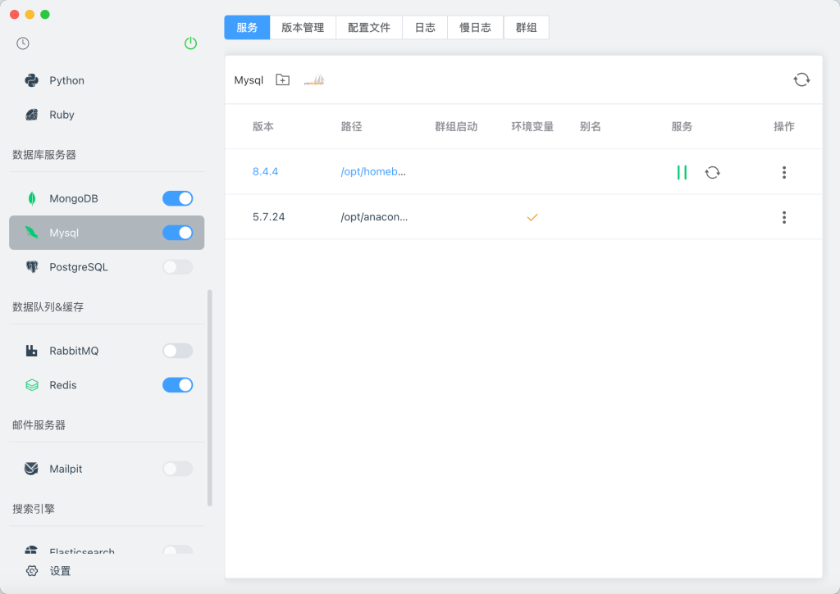Stop the running Mysql 8.4.4 service
The width and height of the screenshot is (840, 594).
click(682, 172)
